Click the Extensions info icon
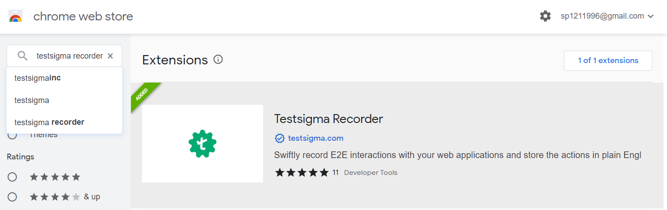The image size is (667, 210). (218, 59)
